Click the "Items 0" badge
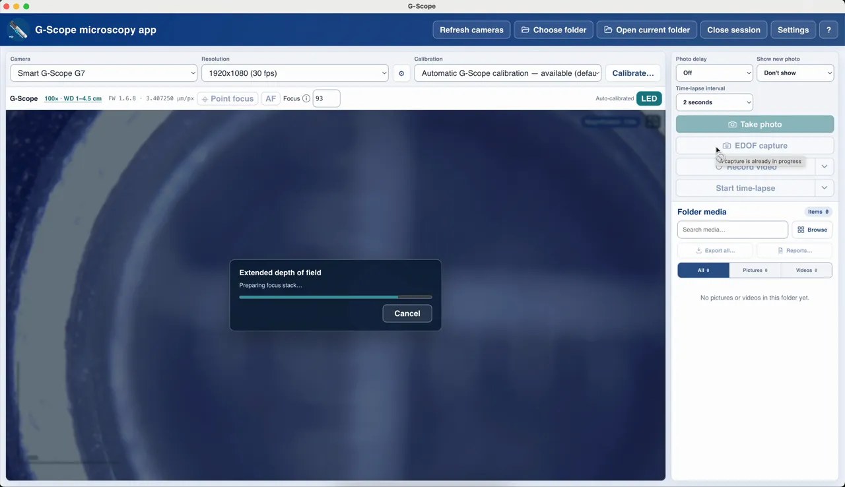The image size is (845, 487). coord(819,212)
